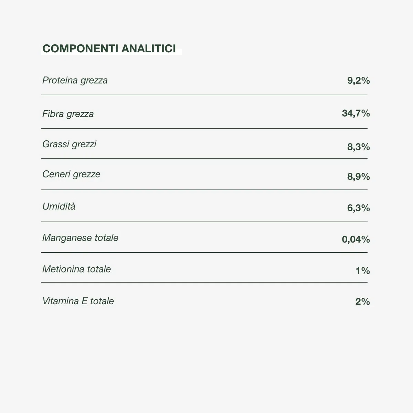The height and width of the screenshot is (413, 413).
Task: Click the divider line below Umidità
Action: tap(204, 221)
